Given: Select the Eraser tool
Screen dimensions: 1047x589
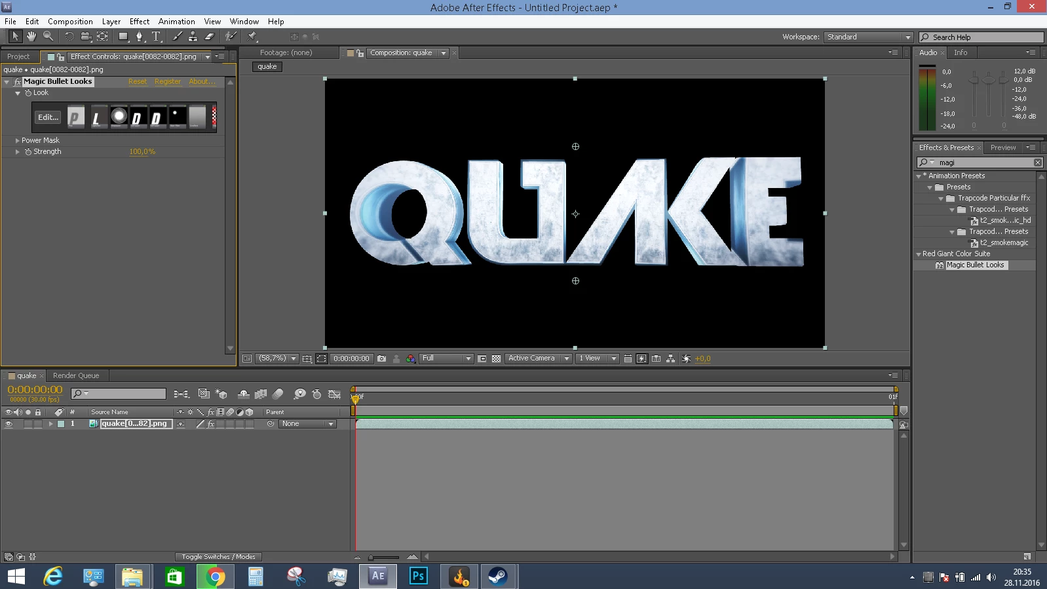Looking at the screenshot, I should tap(210, 37).
